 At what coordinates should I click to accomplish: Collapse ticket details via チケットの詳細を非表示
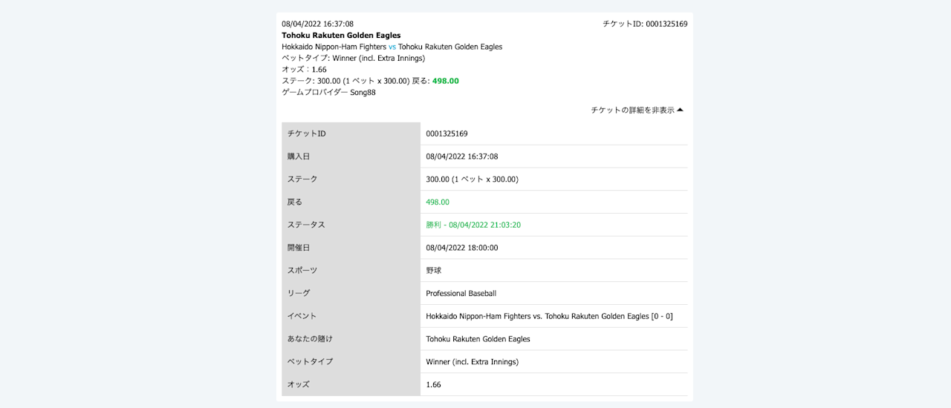(x=637, y=110)
